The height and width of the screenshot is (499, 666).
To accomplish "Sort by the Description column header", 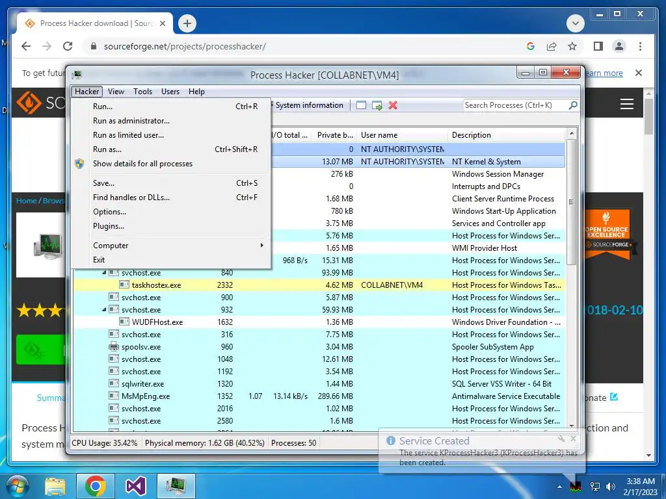I will pos(506,135).
